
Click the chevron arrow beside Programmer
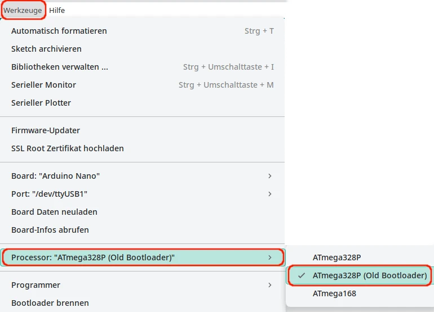click(270, 285)
